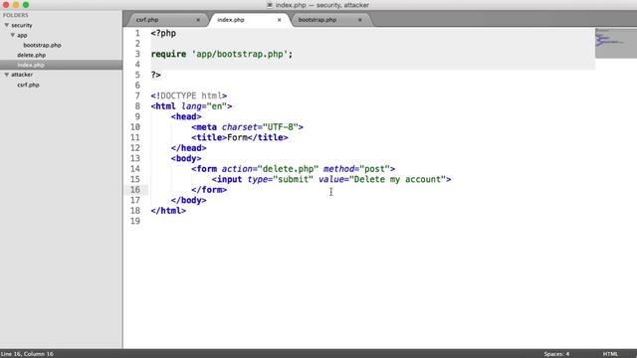Switch to the csrf.php tab
637x358 pixels.
pyautogui.click(x=147, y=20)
